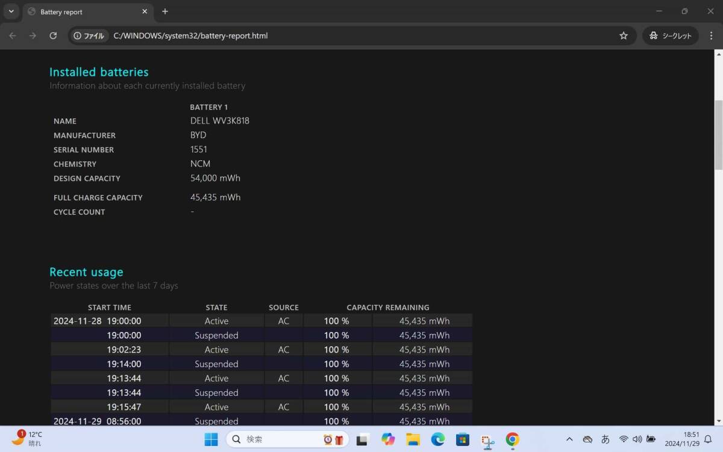
Task: Click serial number value 1551
Action: click(199, 149)
